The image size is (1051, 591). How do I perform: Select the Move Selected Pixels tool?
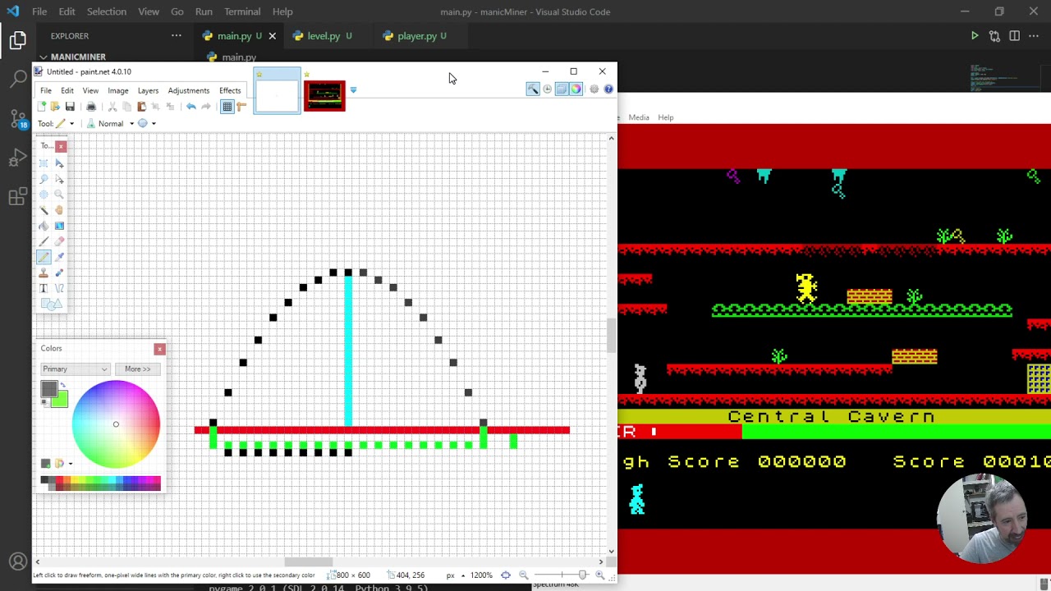(59, 163)
